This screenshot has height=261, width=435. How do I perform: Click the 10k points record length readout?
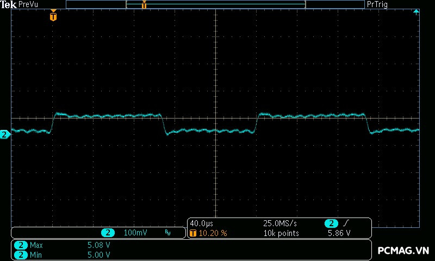281,233
